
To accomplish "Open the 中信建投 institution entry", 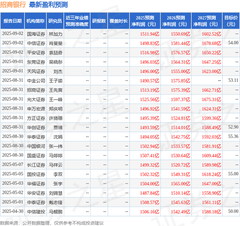I will click(36, 211).
